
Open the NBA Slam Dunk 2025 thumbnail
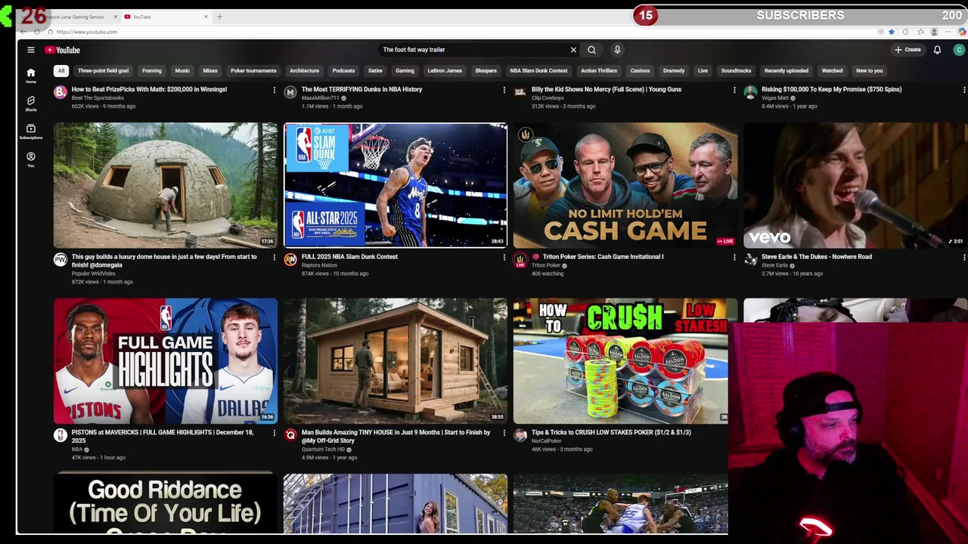coord(396,185)
